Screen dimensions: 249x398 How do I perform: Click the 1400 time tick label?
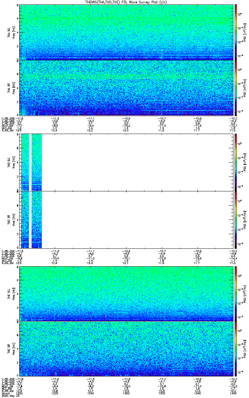point(232,393)
